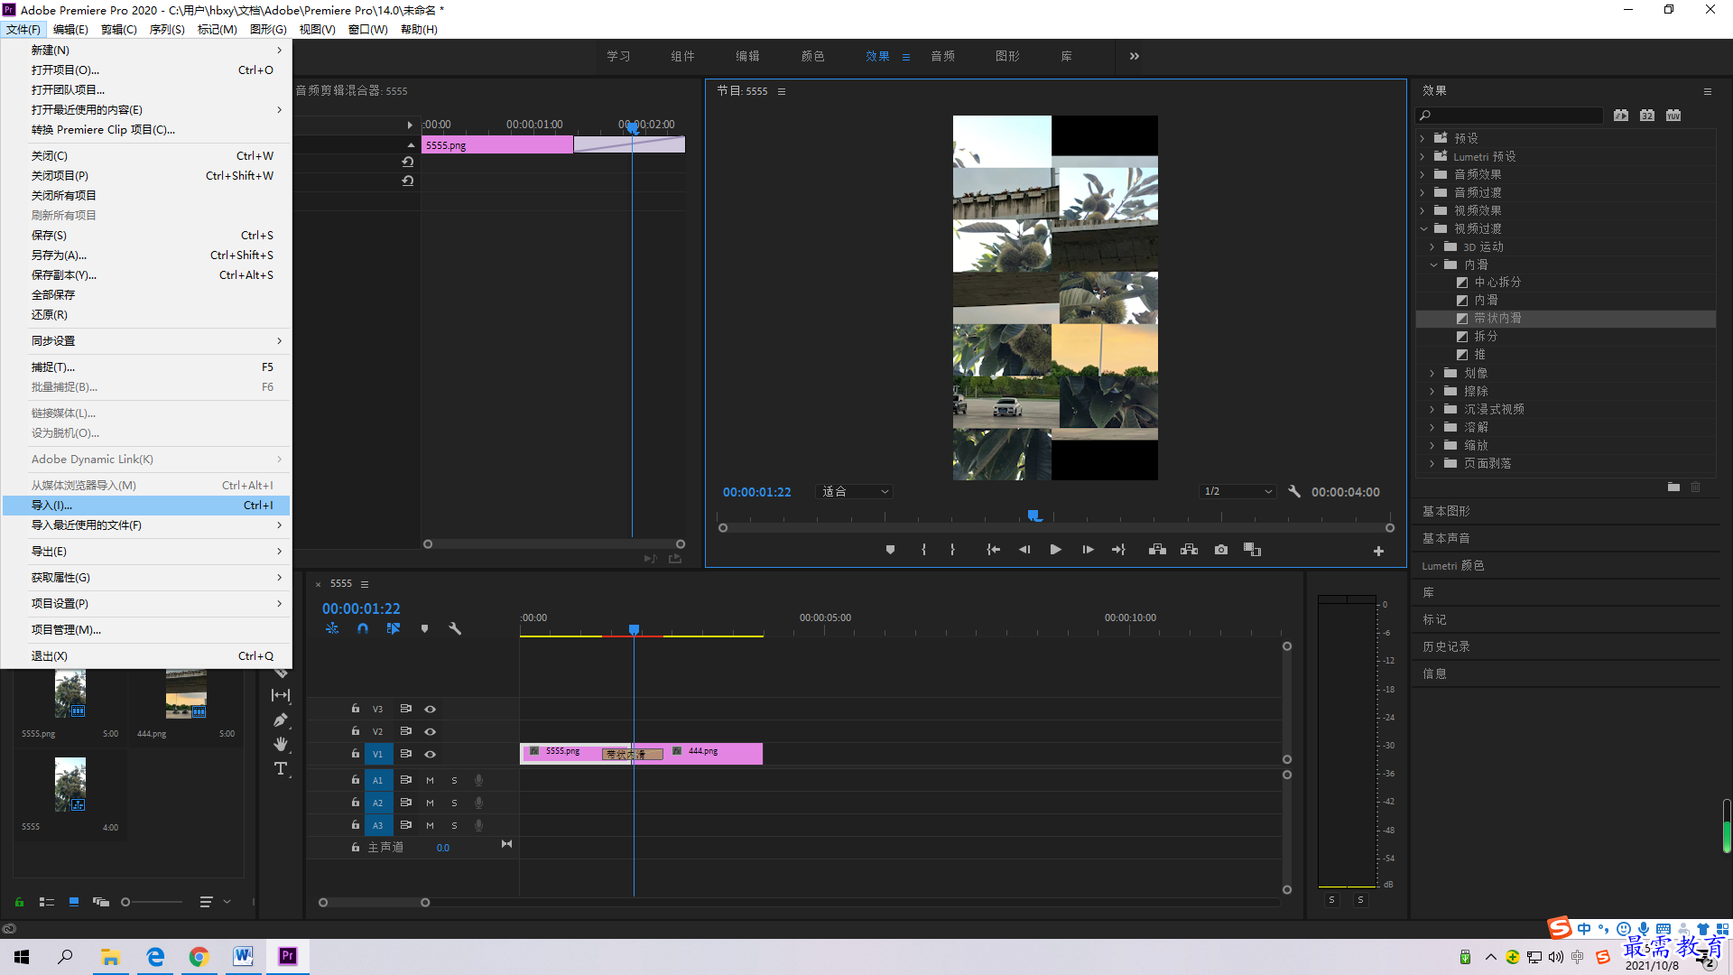Image resolution: width=1733 pixels, height=975 pixels.
Task: Select the Hand tool
Action: (x=281, y=744)
